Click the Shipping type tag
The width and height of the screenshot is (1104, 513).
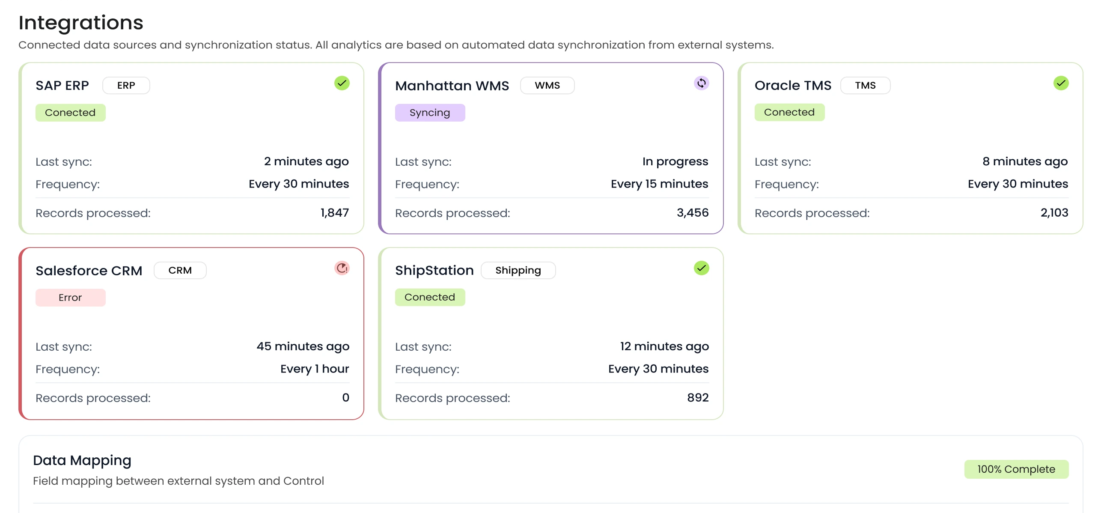click(x=518, y=271)
